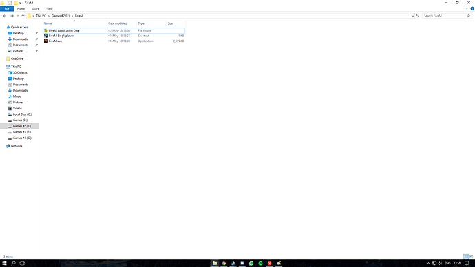
Task: Open Explorer help via the question mark
Action: click(x=472, y=9)
